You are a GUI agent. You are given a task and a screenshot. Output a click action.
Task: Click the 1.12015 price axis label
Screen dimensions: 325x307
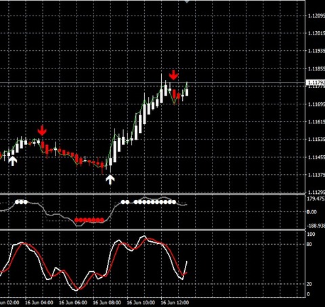coord(316,33)
